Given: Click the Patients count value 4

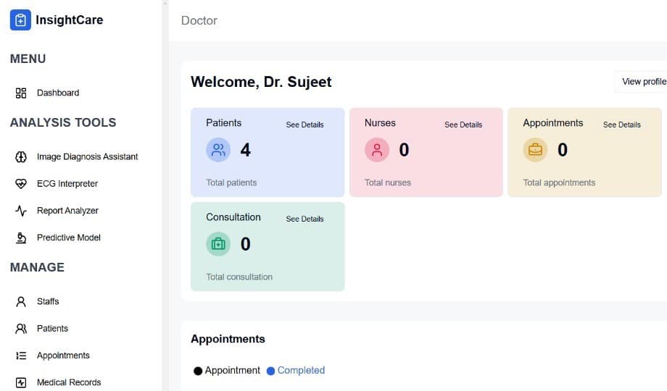Looking at the screenshot, I should (246, 150).
